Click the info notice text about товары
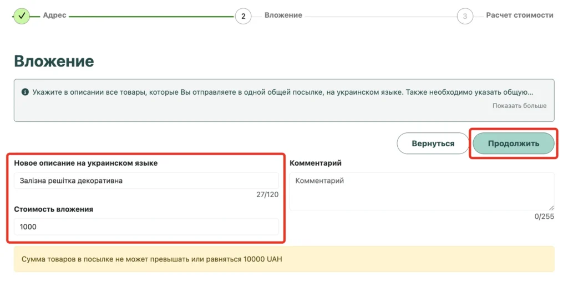Image resolution: width=568 pixels, height=287 pixels. (x=282, y=92)
